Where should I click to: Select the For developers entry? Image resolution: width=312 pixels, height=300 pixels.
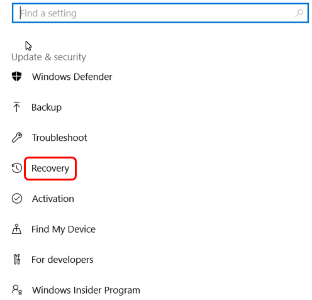pyautogui.click(x=62, y=260)
